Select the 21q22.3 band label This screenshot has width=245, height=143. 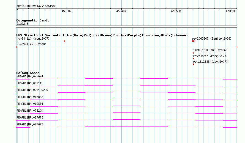click(22, 24)
